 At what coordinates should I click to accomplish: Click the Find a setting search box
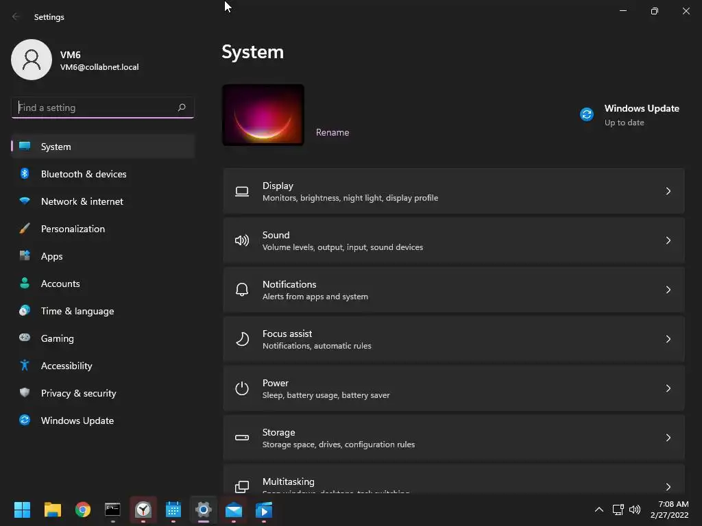[x=103, y=108]
